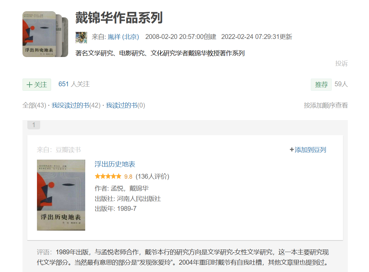Image resolution: width=369 pixels, height=272 pixels.
Task: Open the 浮出历史地表 book title link
Action: (115, 164)
